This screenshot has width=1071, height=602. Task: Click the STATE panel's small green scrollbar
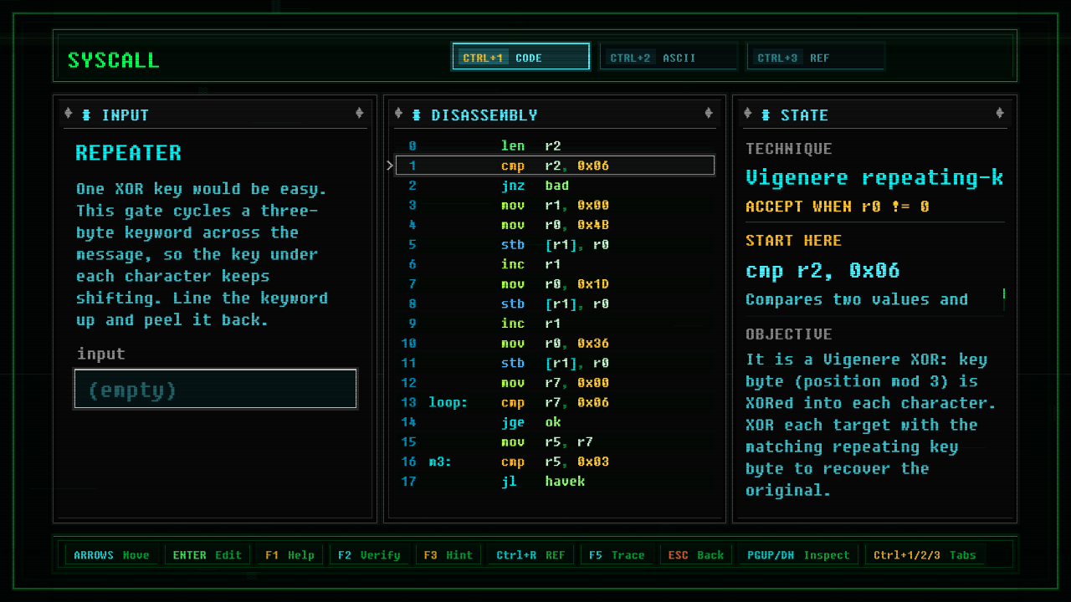tap(1003, 293)
